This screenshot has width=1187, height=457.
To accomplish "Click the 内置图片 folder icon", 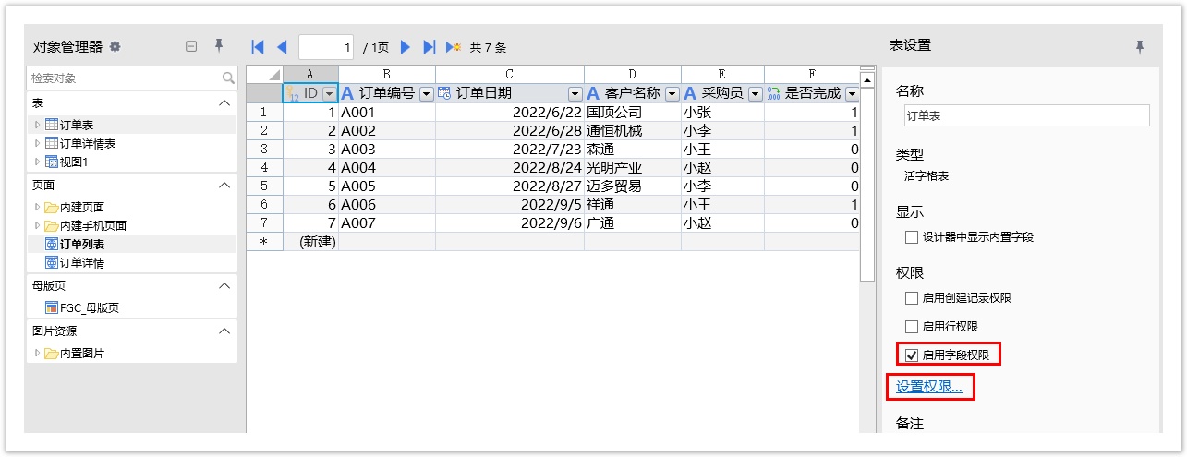I will tap(52, 353).
